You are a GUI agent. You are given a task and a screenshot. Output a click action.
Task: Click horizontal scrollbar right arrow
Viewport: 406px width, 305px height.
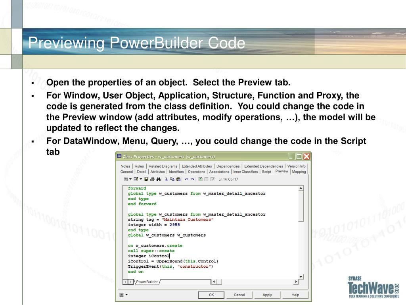(296, 282)
